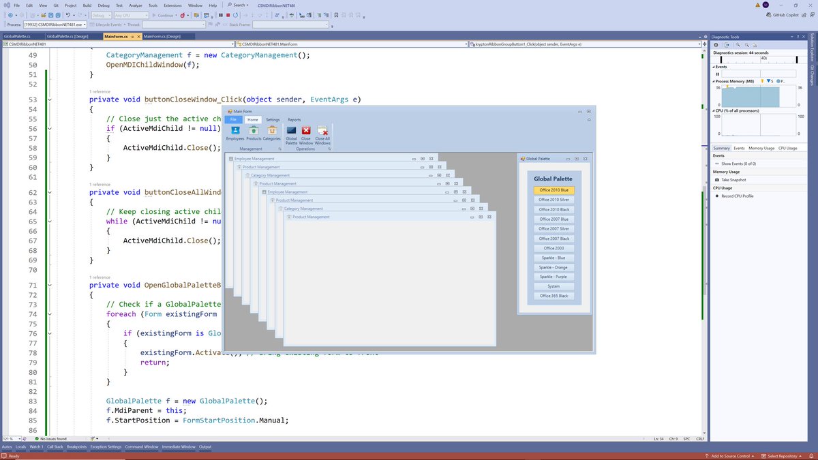This screenshot has height=460, width=818.
Task: Collapse the CPU graph section
Action: pos(714,110)
